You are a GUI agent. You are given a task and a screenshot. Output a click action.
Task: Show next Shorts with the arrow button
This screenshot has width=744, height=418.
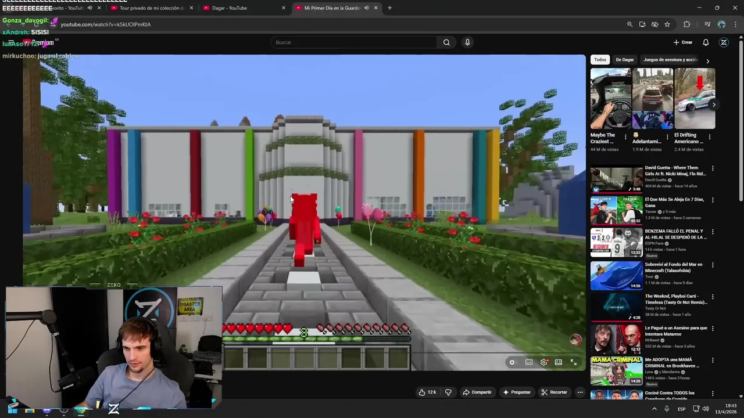(714, 105)
